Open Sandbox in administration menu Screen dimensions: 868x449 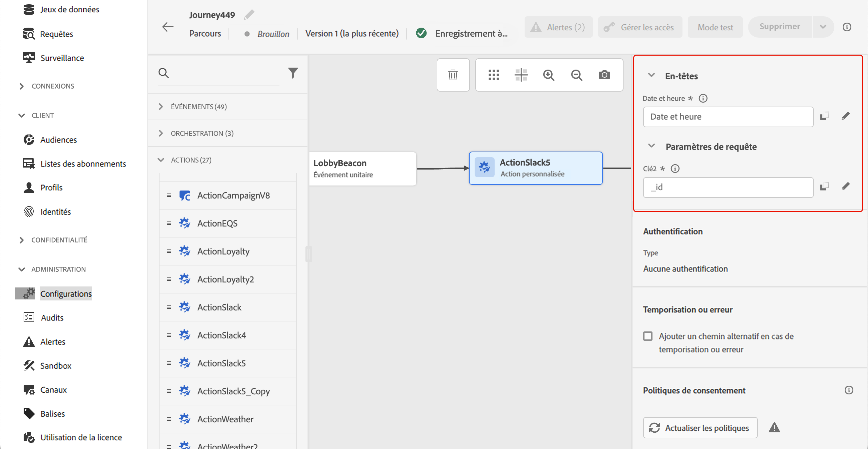(56, 366)
